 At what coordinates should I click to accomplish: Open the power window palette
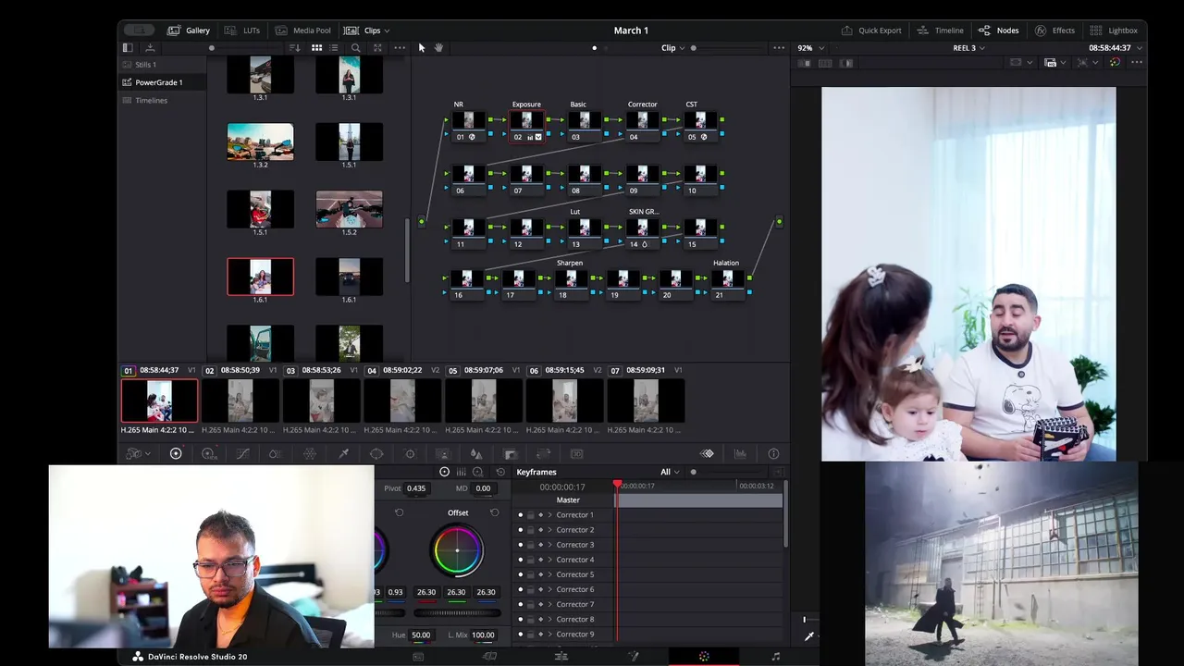tap(376, 453)
